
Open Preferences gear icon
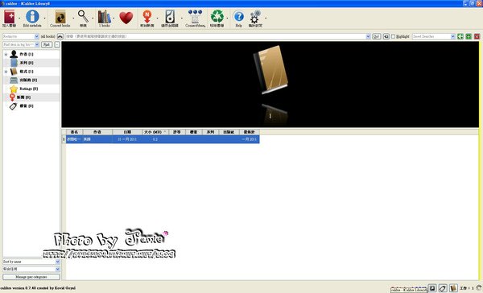[x=255, y=17]
